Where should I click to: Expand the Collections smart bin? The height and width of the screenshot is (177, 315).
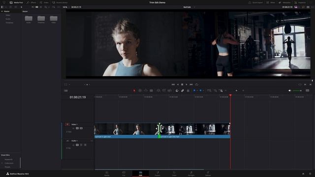click(2, 163)
